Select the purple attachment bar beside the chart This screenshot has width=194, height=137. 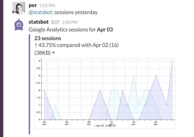click(29, 84)
